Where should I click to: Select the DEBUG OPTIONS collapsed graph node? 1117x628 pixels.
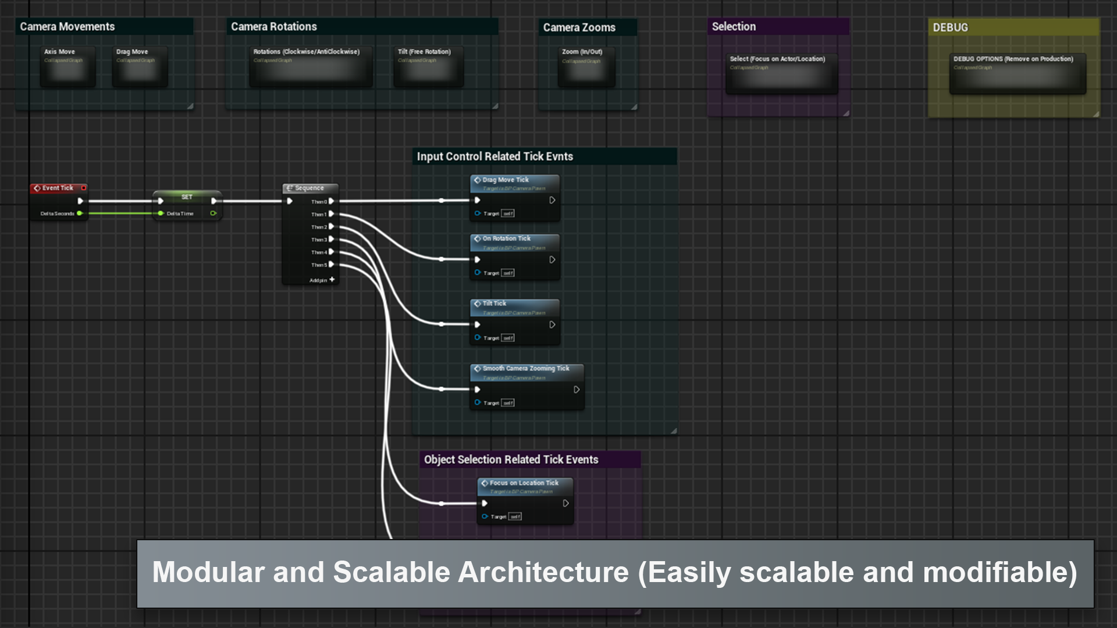pos(1017,74)
